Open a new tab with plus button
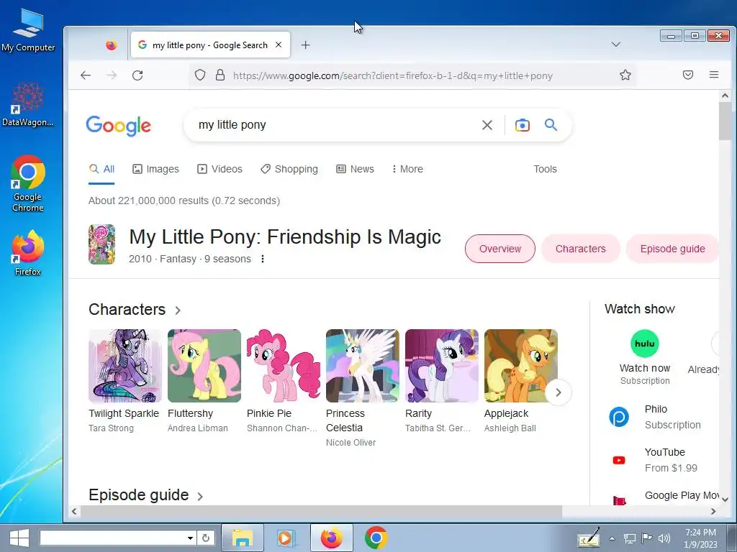Screen dimensions: 737x552 tap(305, 45)
